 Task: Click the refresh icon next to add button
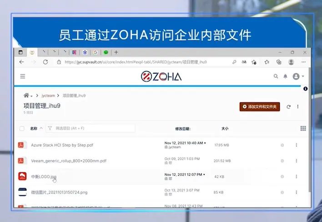tap(288, 106)
